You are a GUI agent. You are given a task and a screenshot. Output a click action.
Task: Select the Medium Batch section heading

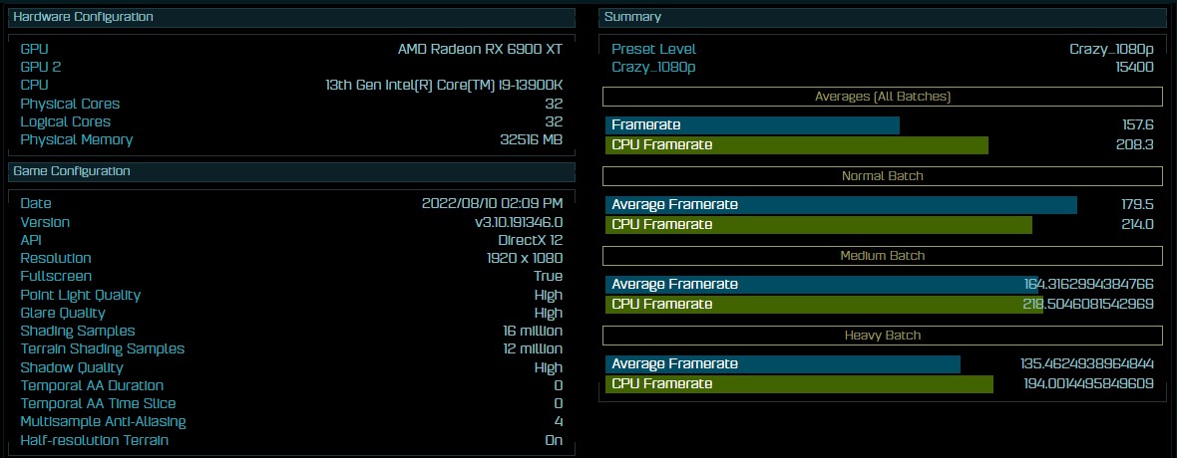click(x=882, y=256)
